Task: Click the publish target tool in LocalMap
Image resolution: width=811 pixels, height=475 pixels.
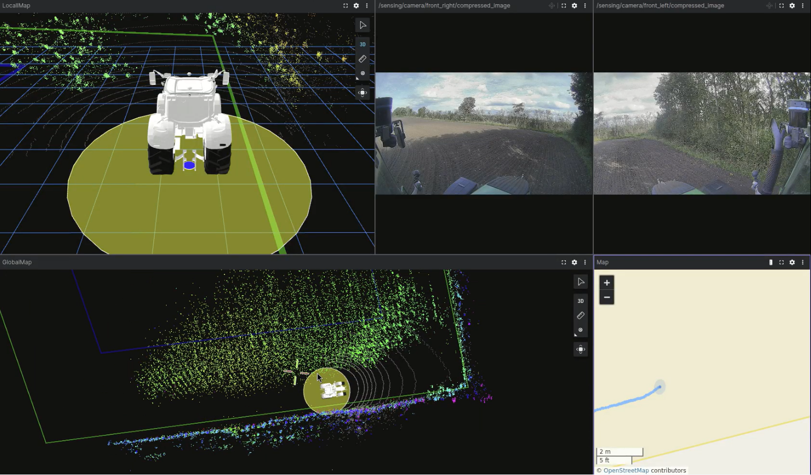Action: point(363,73)
